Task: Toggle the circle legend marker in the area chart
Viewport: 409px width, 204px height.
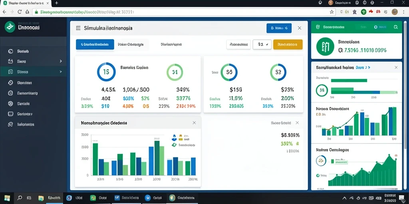Action: click(x=318, y=176)
